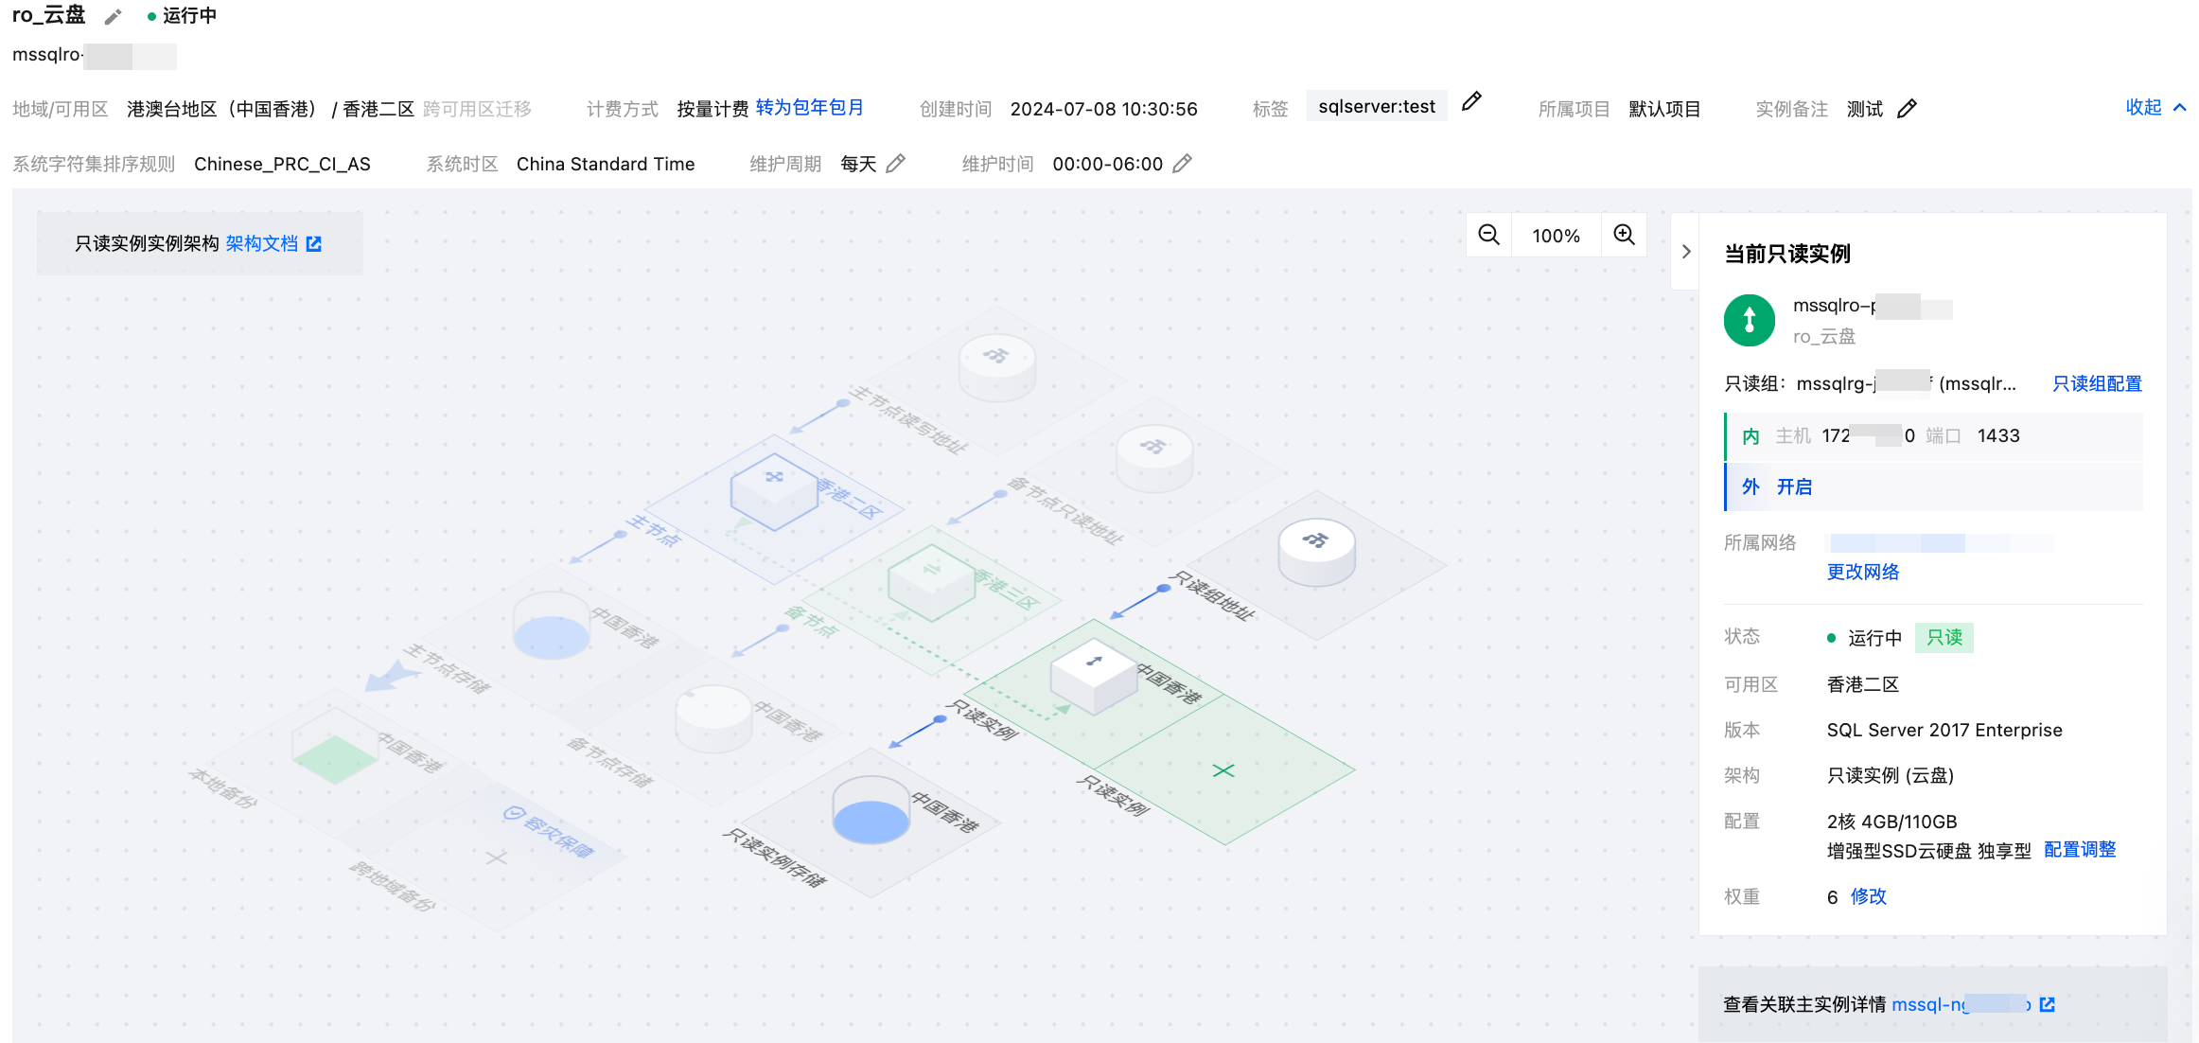
Task: Zoom in the architecture diagram
Action: coord(1625,235)
